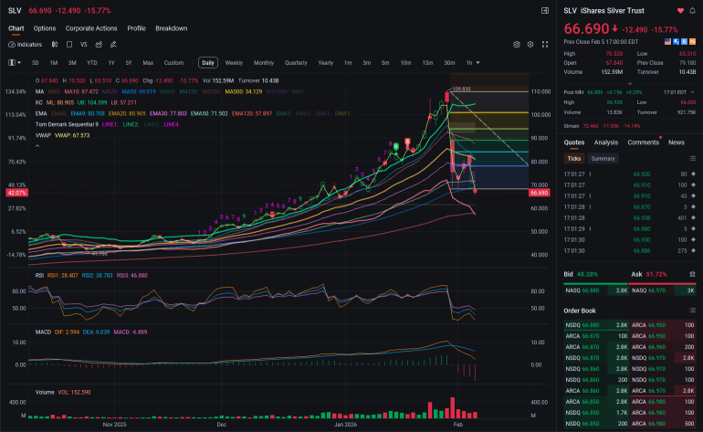The image size is (703, 432).
Task: Open the Corporate Actions tab
Action: point(91,28)
